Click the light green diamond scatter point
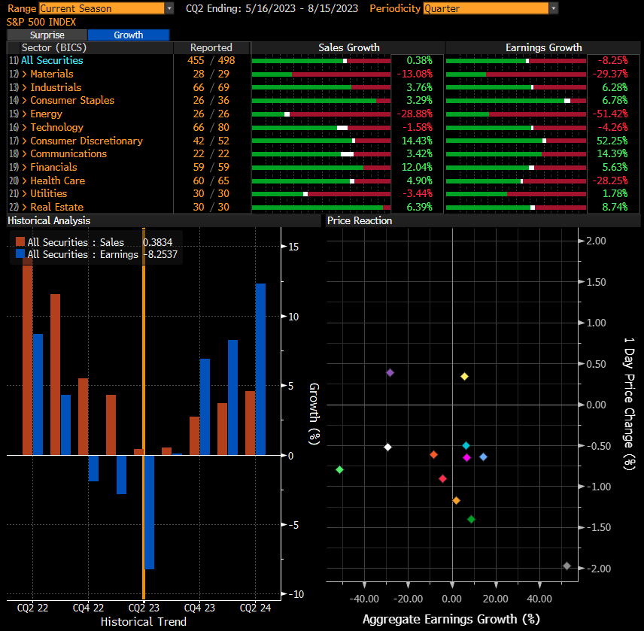This screenshot has width=644, height=631. click(339, 469)
